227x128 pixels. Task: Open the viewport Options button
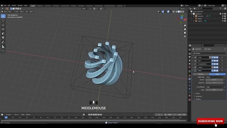(x=183, y=9)
